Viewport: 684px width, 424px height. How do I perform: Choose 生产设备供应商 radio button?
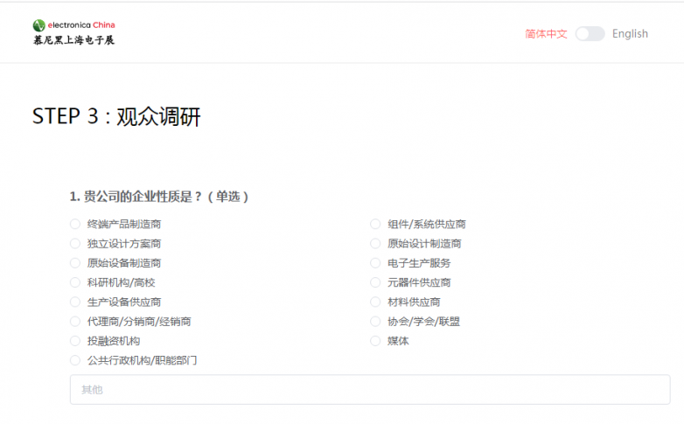point(75,302)
